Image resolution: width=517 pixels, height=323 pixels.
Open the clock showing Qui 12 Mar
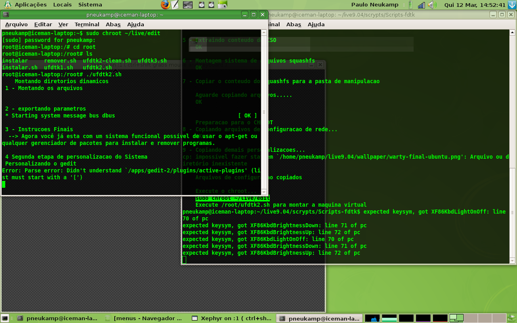tap(475, 5)
